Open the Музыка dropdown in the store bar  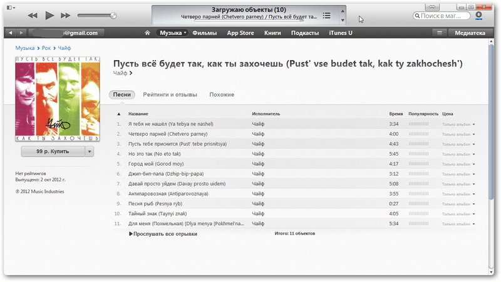coord(172,33)
